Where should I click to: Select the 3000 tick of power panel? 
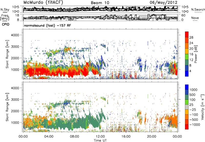(15, 47)
